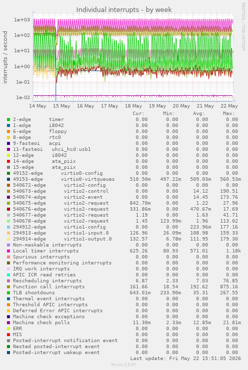The width and height of the screenshot is (248, 370).
Task: Click the Function call interrupts olive swatch
Action: [8, 287]
